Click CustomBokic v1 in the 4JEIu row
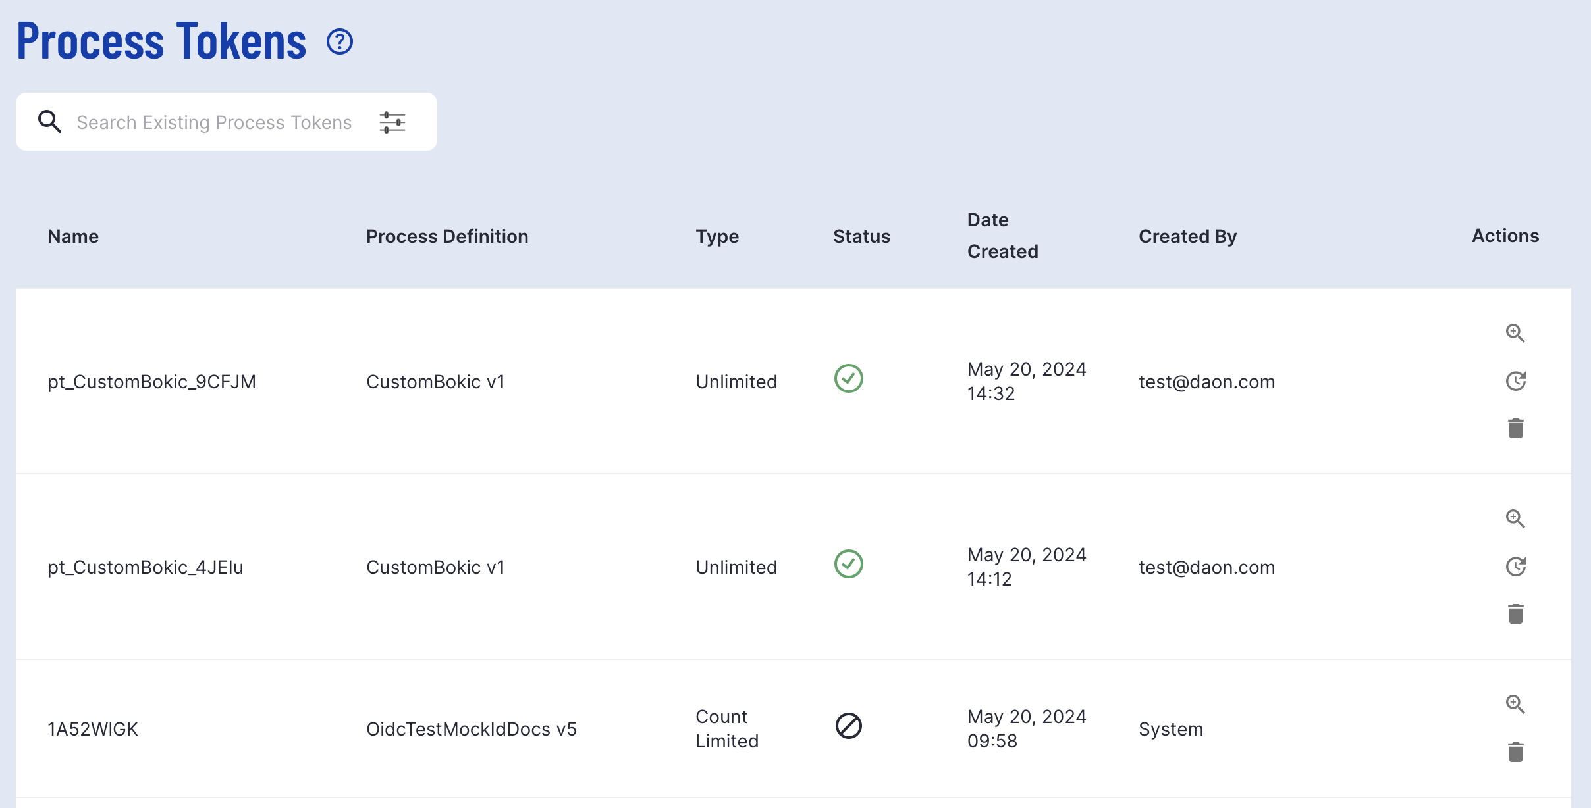Viewport: 1591px width, 808px height. (x=435, y=567)
